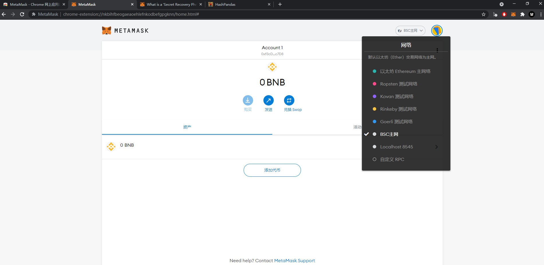Click the MetaMask fox logo
This screenshot has width=544, height=265.
pos(107,31)
